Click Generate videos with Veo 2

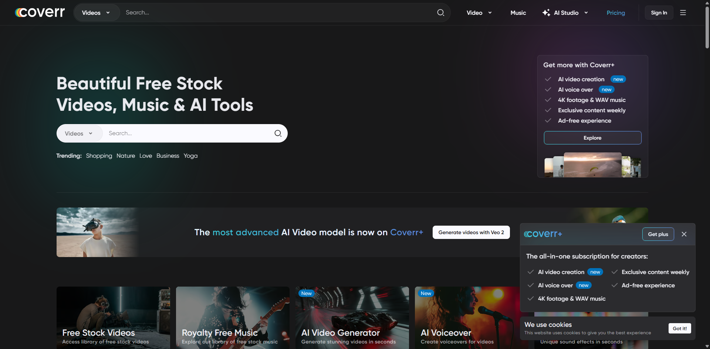tap(471, 232)
